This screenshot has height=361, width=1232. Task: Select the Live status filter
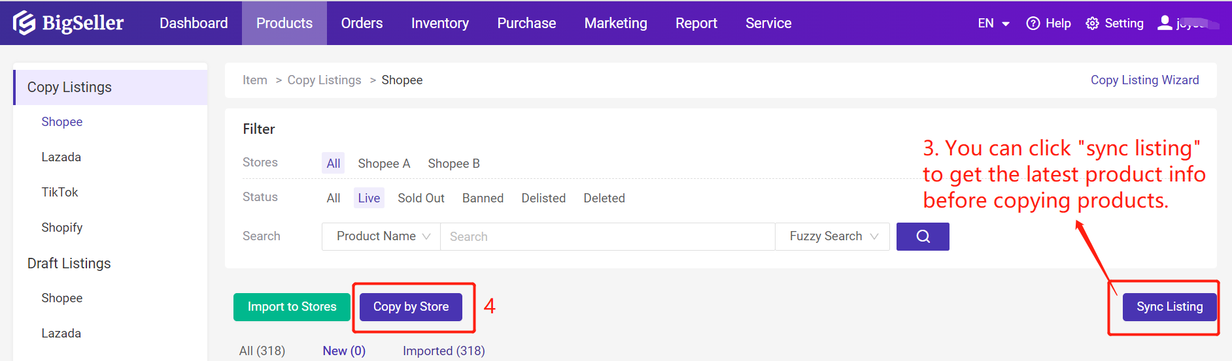369,198
